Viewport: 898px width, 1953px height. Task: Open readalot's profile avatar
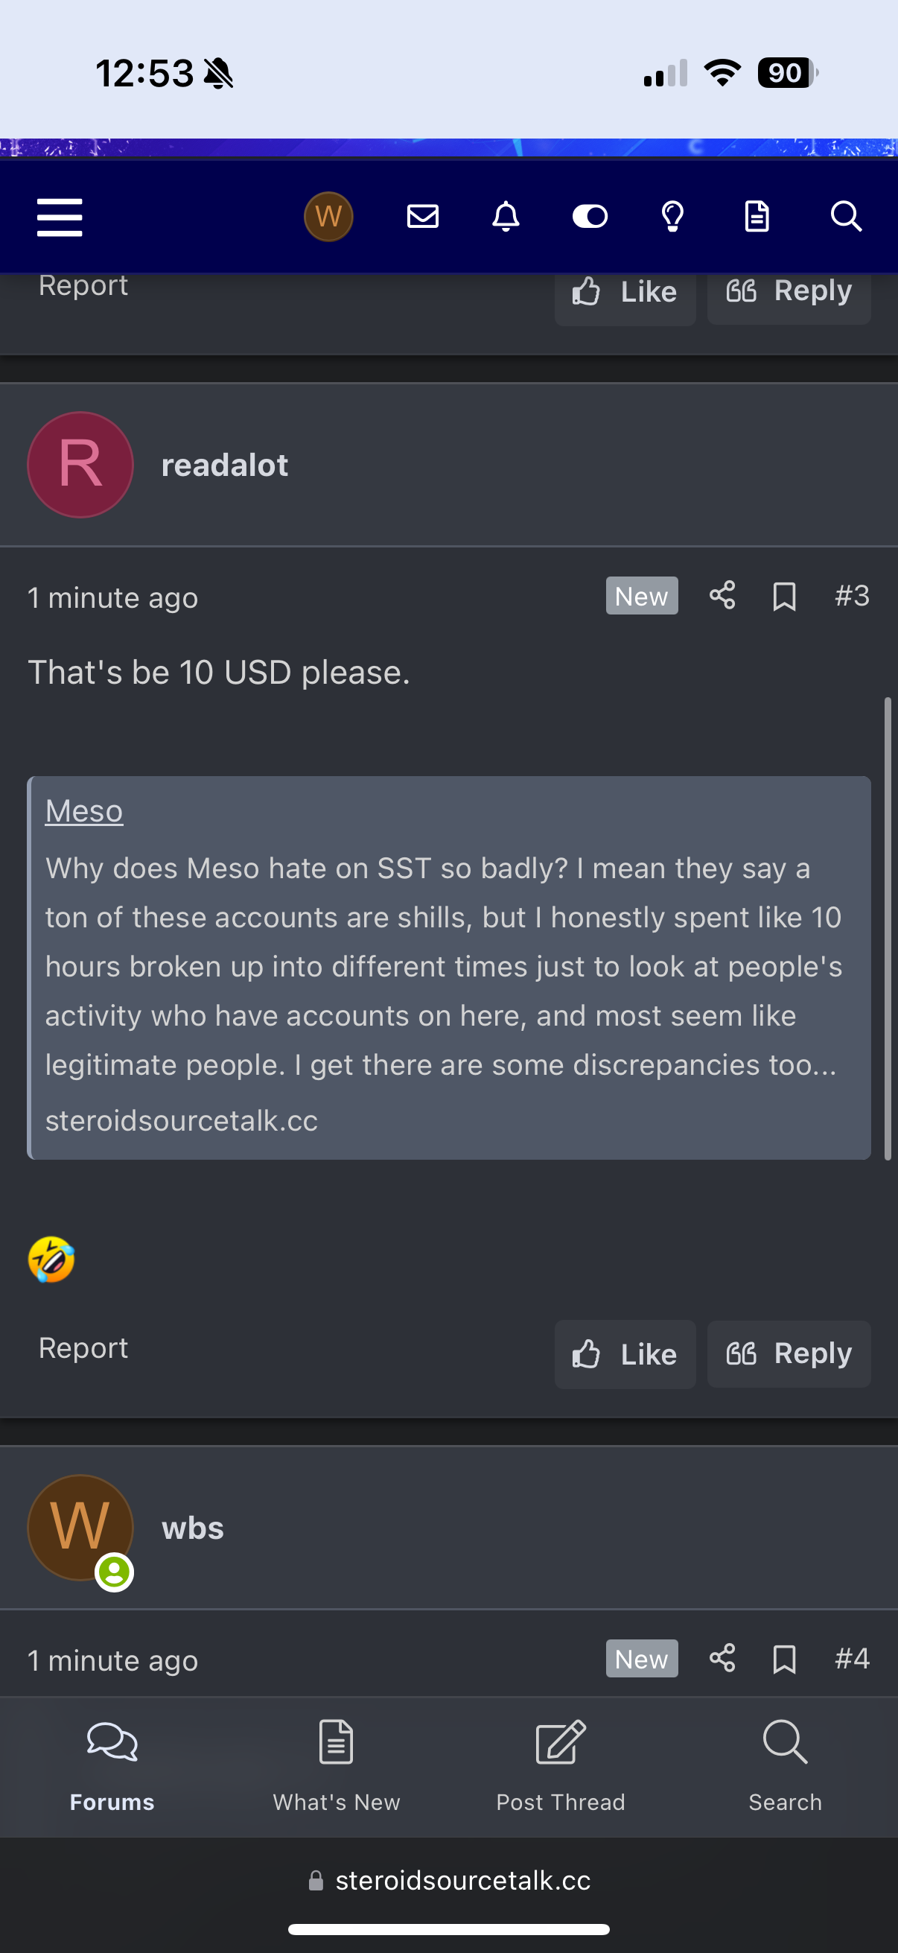[x=80, y=465]
